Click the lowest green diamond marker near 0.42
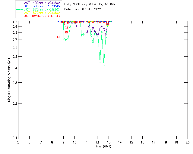Image resolution: width=193 pixels, height=154 pixels. tap(104, 66)
